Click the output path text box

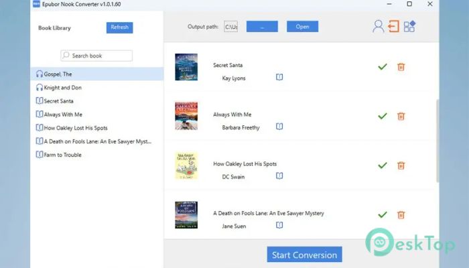[x=230, y=27]
